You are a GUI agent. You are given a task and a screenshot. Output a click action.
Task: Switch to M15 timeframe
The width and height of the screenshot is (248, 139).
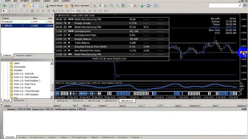click(x=73, y=11)
